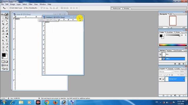Select the Move tool in the toolbox

coord(7,18)
